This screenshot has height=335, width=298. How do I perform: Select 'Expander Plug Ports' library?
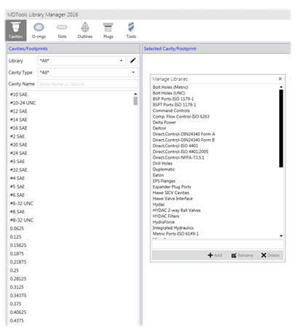tap(172, 187)
